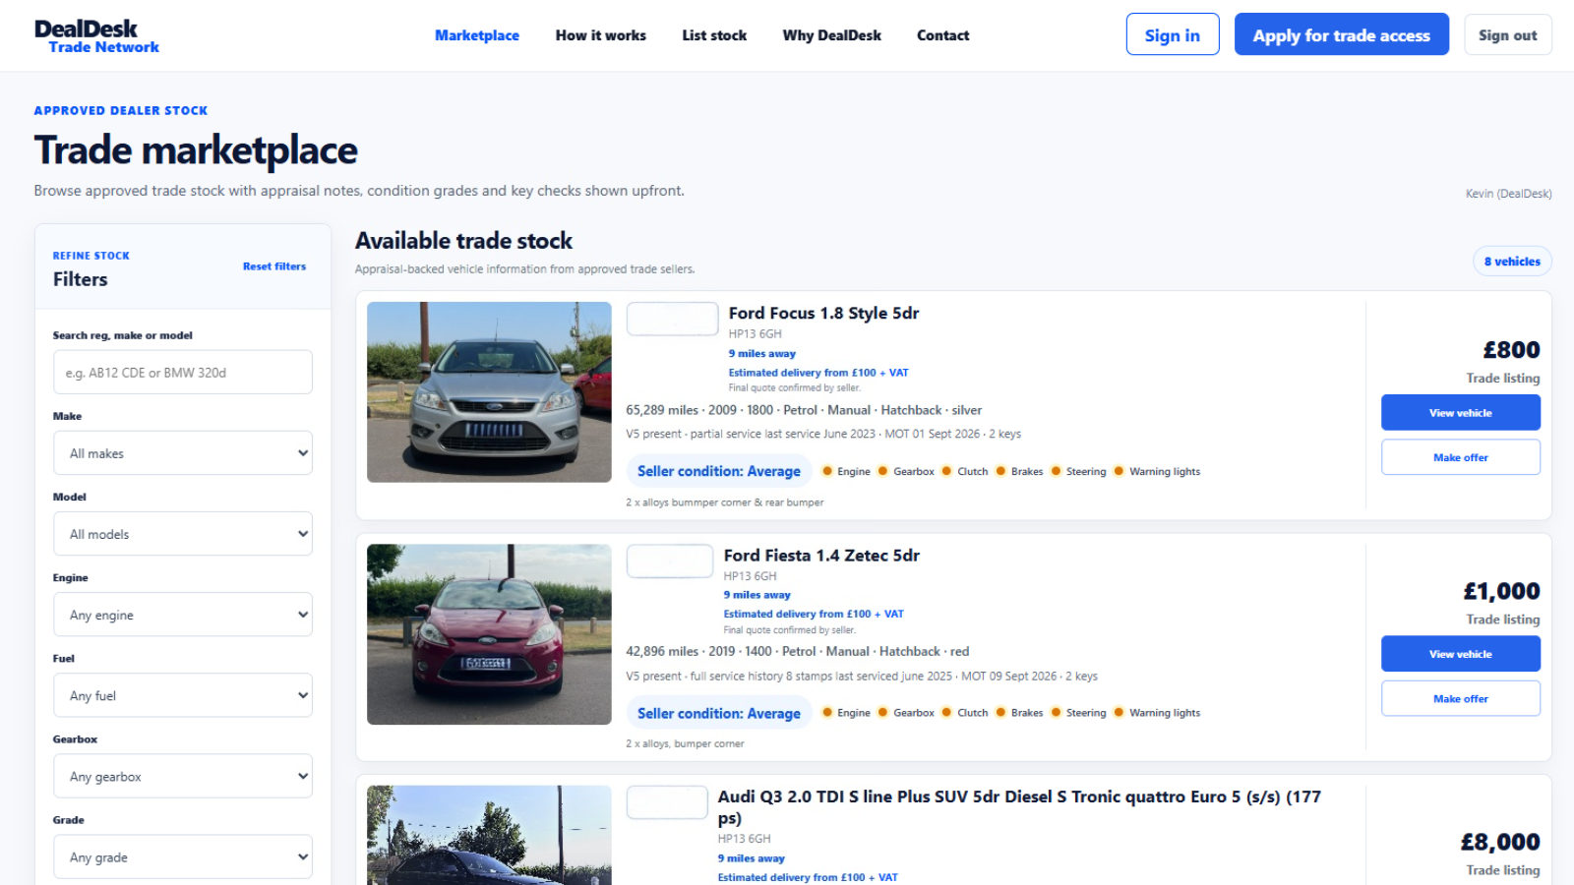Open the silver Ford Focus photo
Viewport: 1574px width, 885px height.
(x=489, y=392)
